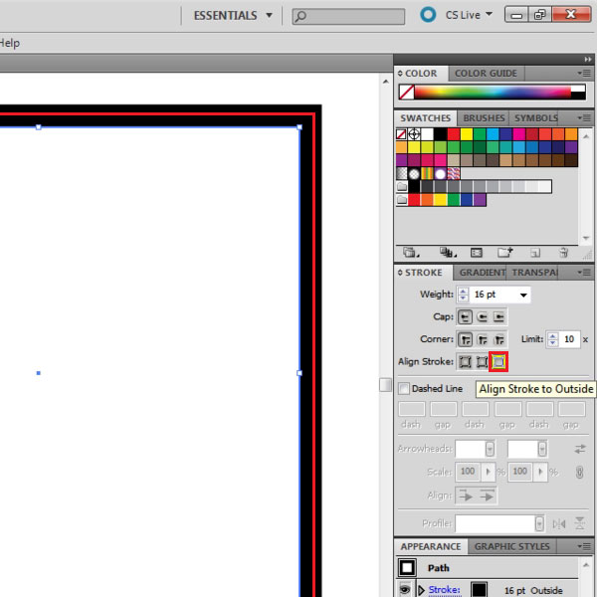Select the None swatch in Swatches
The width and height of the screenshot is (597, 597).
pos(401,134)
